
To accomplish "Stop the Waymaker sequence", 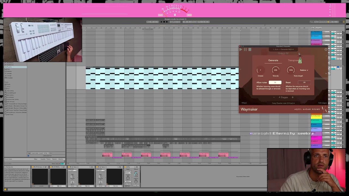I will point(250,50).
